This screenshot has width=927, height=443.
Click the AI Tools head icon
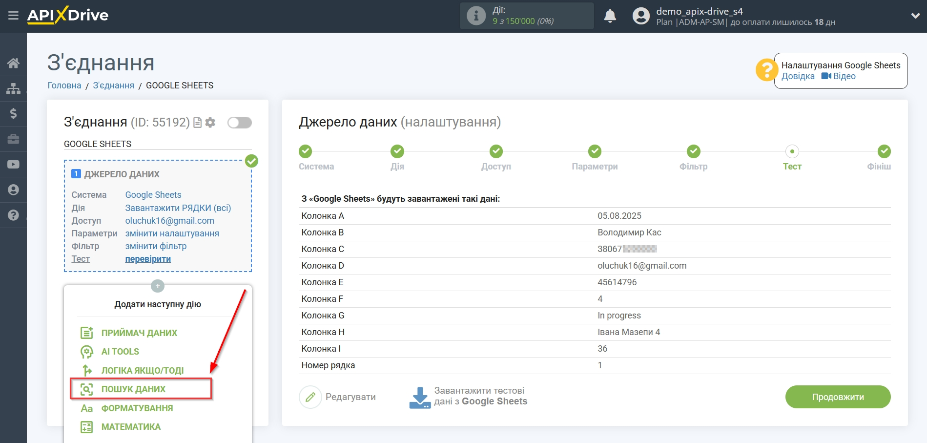coord(86,352)
